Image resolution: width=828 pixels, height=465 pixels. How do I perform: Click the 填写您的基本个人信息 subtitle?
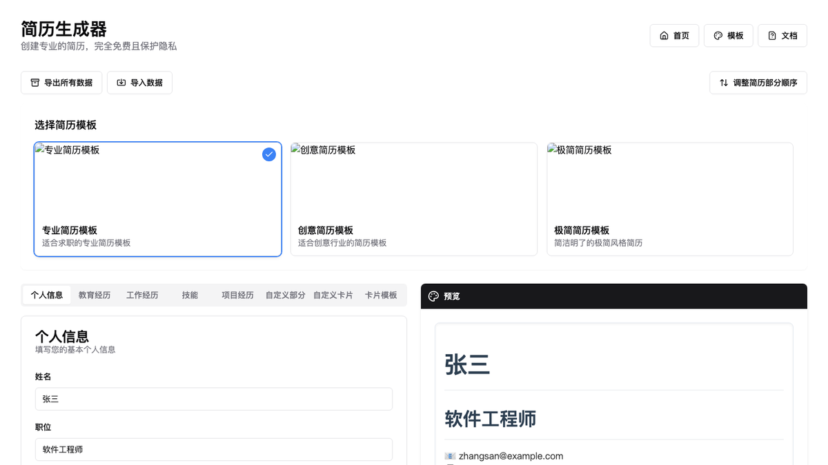pos(75,350)
